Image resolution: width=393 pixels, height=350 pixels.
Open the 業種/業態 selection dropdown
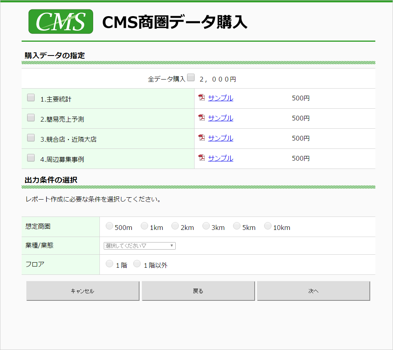coord(139,245)
